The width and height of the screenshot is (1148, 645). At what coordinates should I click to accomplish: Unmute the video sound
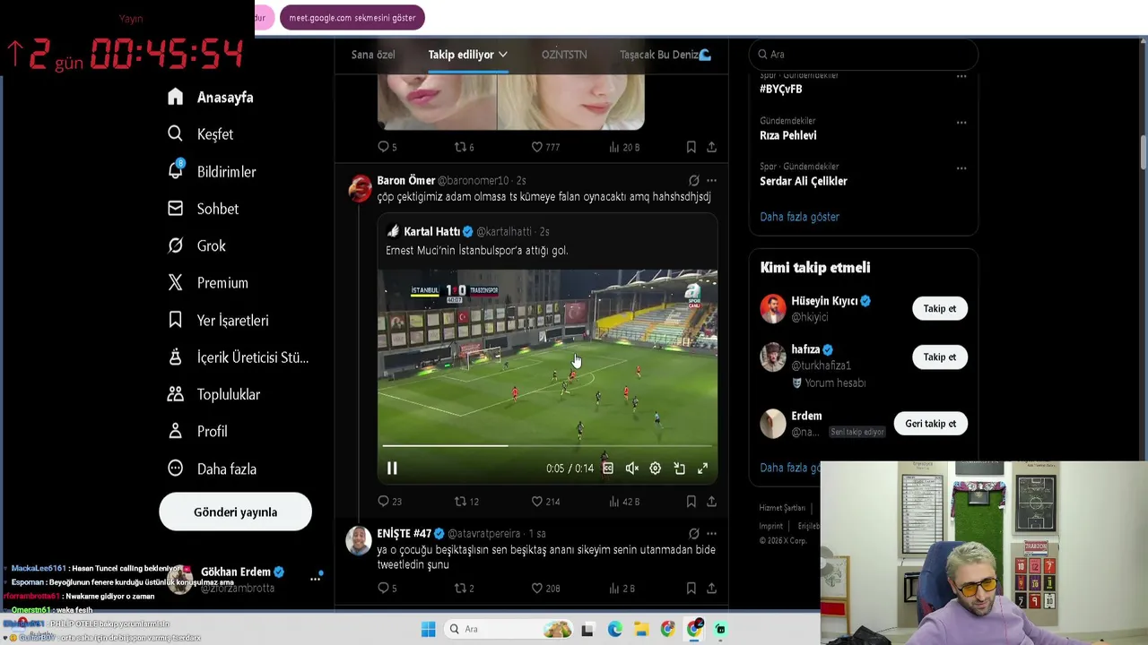[632, 468]
